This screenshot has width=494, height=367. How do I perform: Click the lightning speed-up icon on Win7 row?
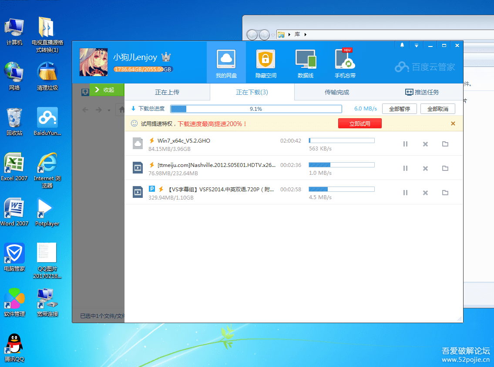[x=152, y=140]
